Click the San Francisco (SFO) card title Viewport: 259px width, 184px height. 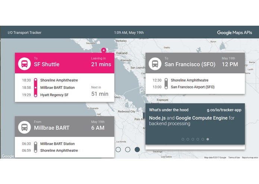coord(190,64)
